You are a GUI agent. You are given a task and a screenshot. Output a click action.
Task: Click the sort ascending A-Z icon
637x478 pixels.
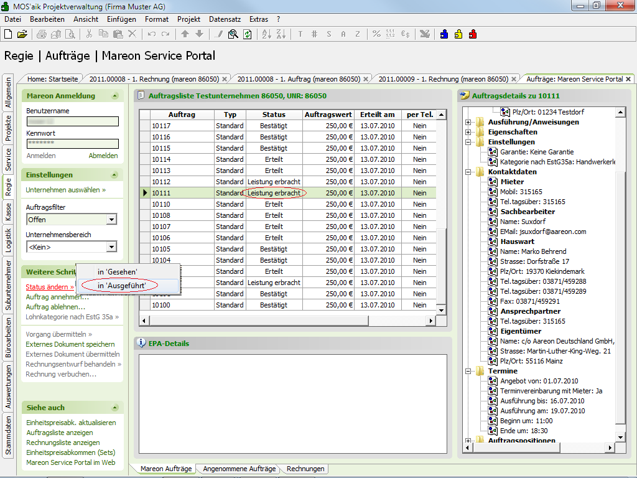266,34
